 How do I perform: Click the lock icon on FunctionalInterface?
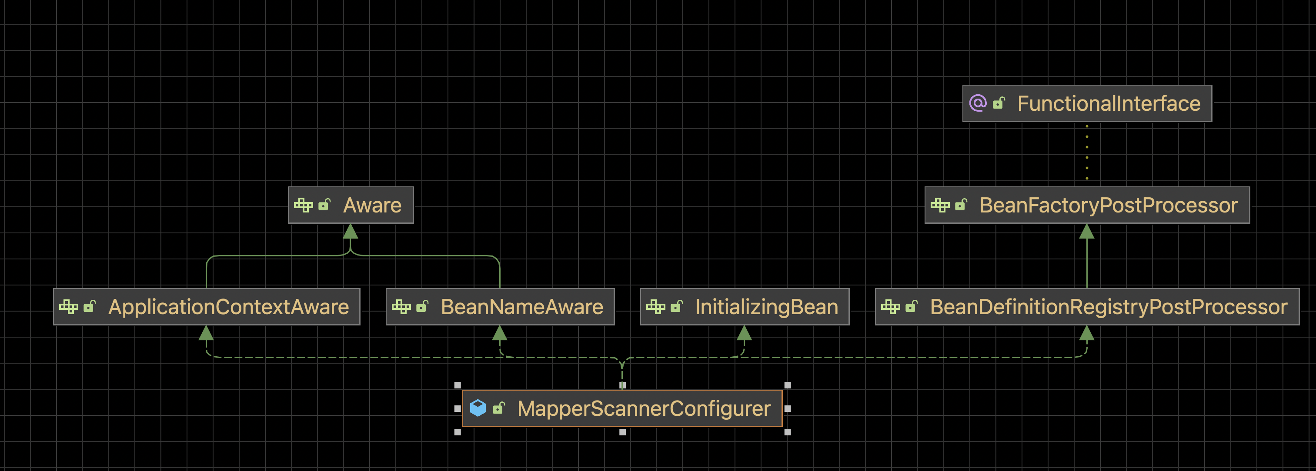[x=999, y=103]
